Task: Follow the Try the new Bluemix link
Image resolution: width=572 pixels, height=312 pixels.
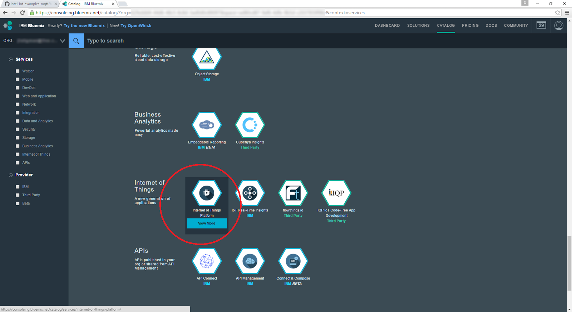Action: coord(84,26)
